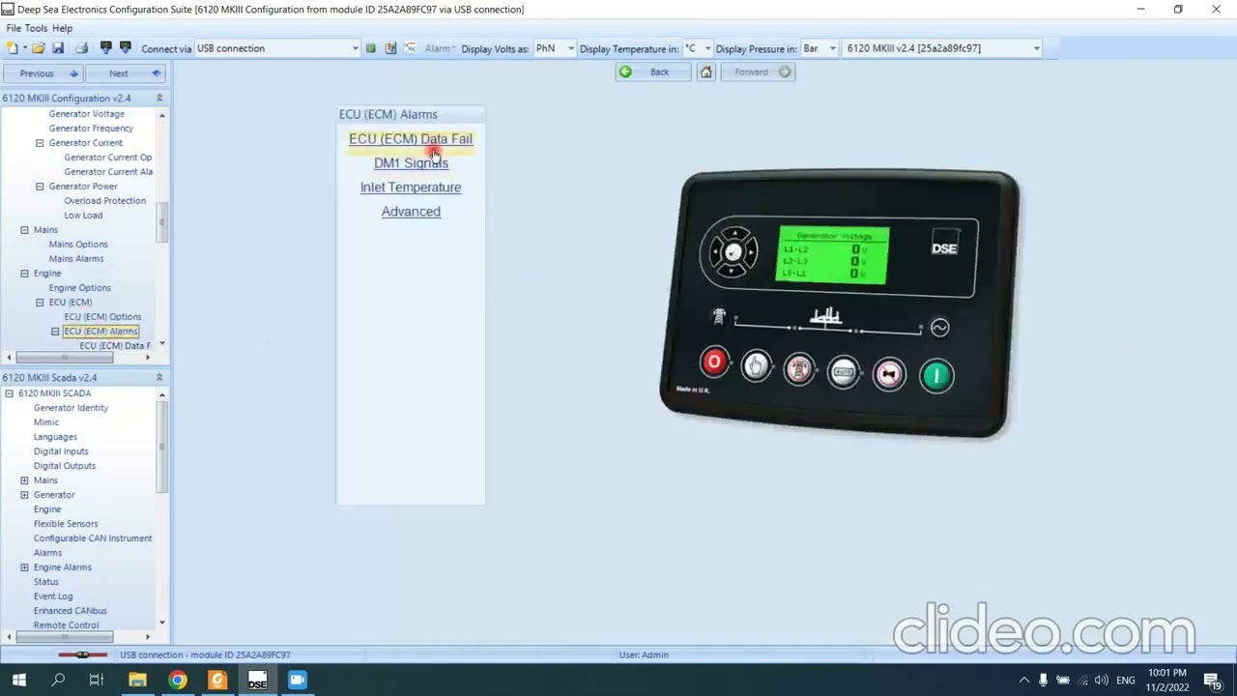
Task: Open the Windows Start menu
Action: coord(18,680)
